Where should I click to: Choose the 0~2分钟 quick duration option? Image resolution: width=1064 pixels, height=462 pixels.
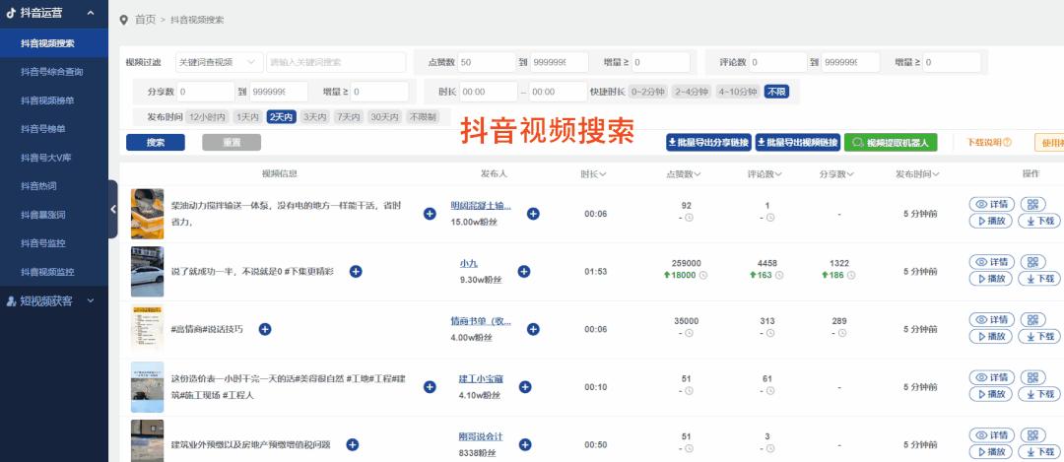point(648,92)
